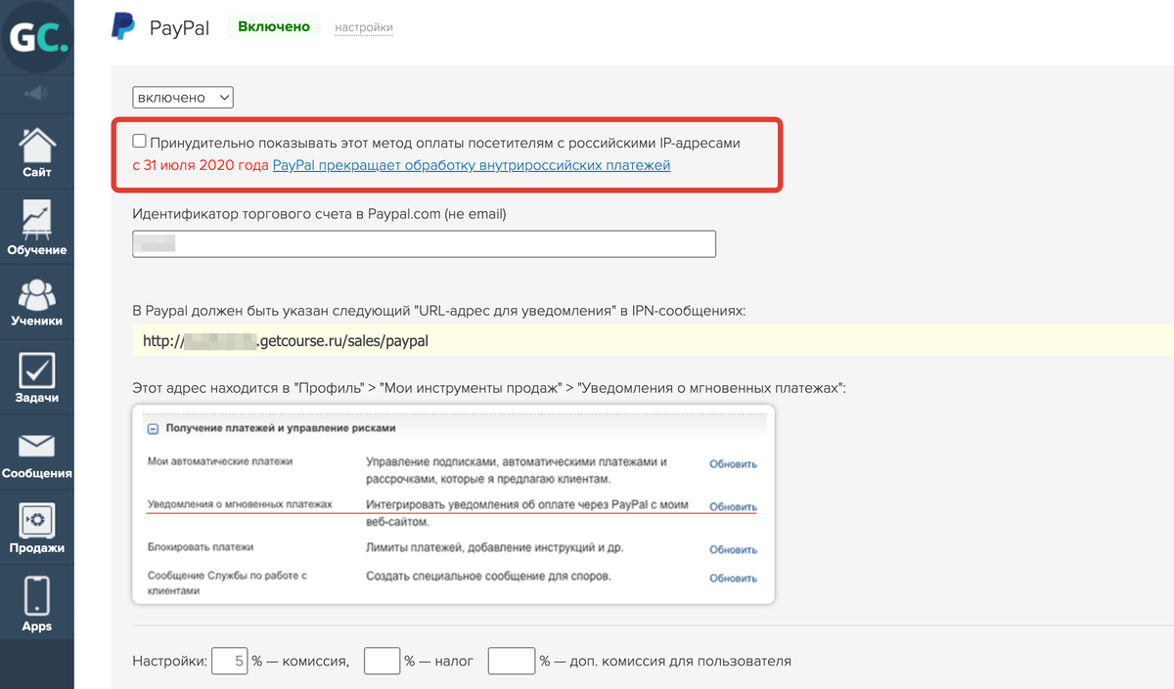Open the Задачи section in sidebar

pos(36,378)
